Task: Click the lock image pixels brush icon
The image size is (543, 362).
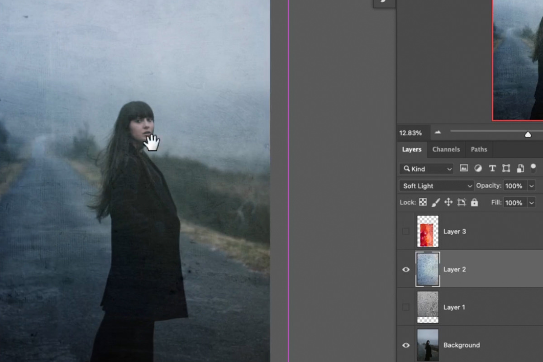Action: [x=436, y=203]
